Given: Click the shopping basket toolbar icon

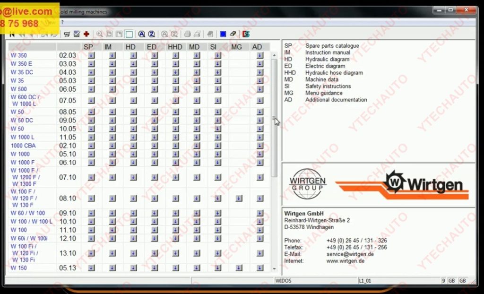Looking at the screenshot, I should (67, 34).
